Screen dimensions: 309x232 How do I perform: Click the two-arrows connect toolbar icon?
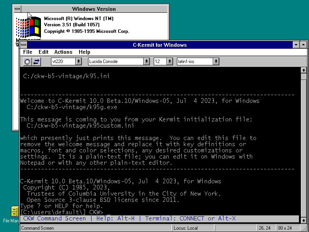coord(36,62)
